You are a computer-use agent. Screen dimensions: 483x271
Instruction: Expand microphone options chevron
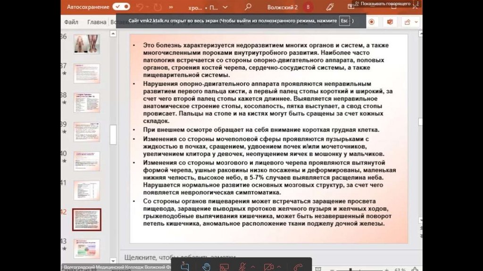point(253,267)
